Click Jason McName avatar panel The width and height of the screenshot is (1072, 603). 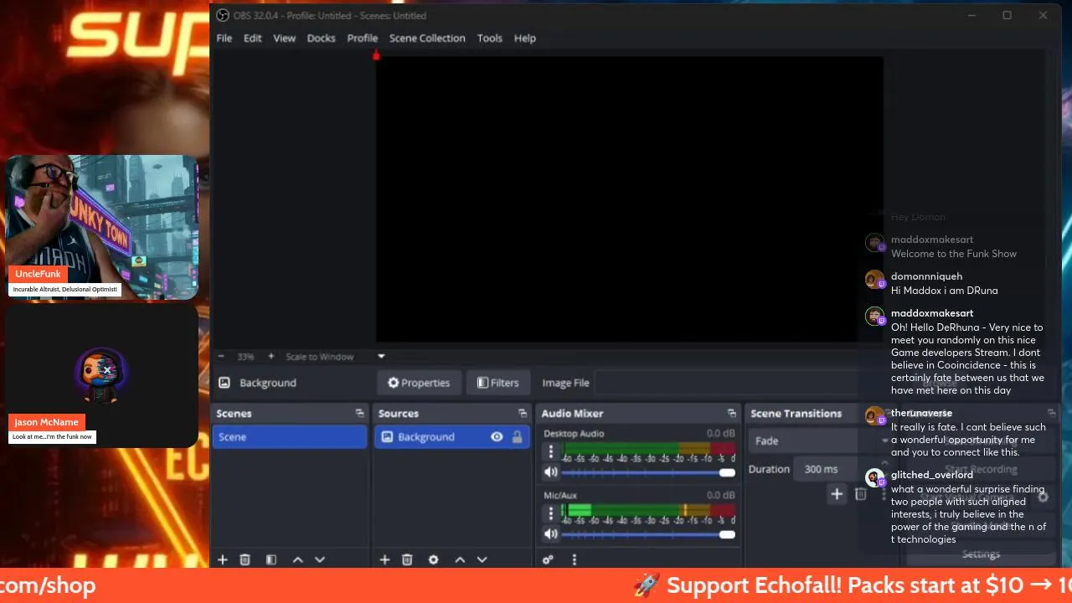[x=102, y=375]
